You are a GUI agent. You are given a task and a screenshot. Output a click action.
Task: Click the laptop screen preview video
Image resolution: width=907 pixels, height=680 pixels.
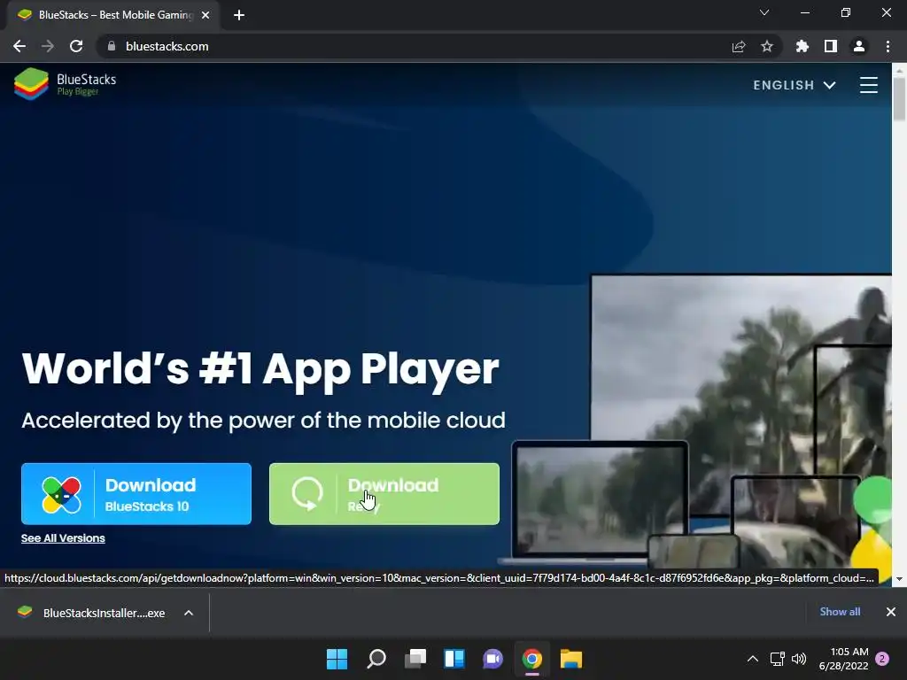pyautogui.click(x=600, y=501)
